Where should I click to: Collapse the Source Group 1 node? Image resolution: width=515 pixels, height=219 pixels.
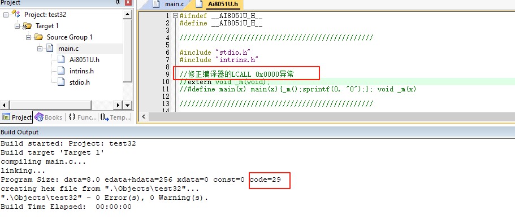29,37
